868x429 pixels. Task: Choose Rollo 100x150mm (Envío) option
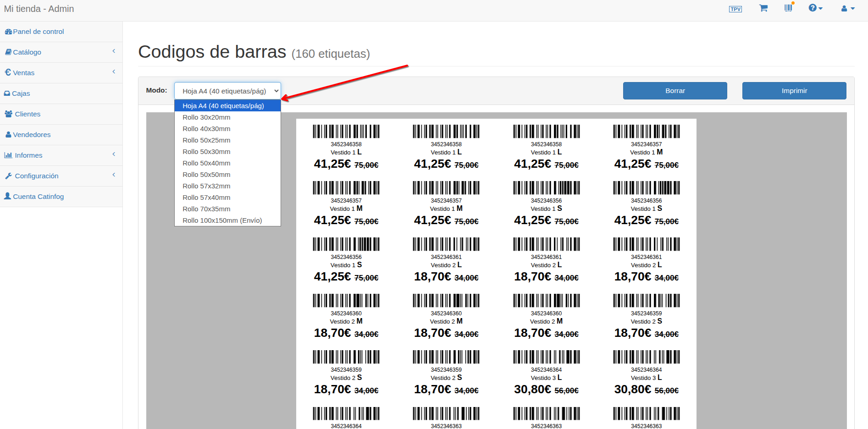[x=222, y=220]
